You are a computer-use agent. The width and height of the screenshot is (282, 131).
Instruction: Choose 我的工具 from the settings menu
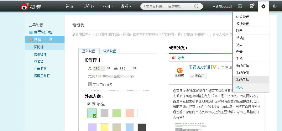coord(242,80)
